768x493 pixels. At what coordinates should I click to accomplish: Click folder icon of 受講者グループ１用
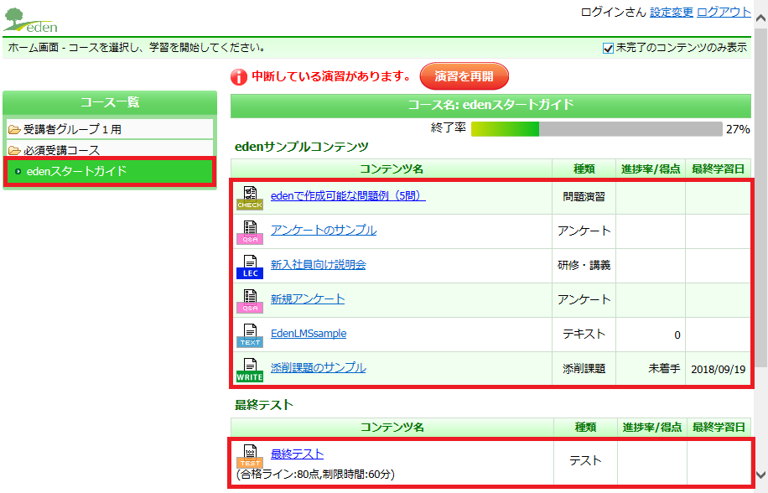click(x=14, y=130)
